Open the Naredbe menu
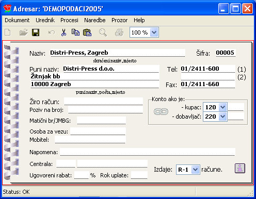The height and width of the screenshot is (199, 256). coord(95,20)
